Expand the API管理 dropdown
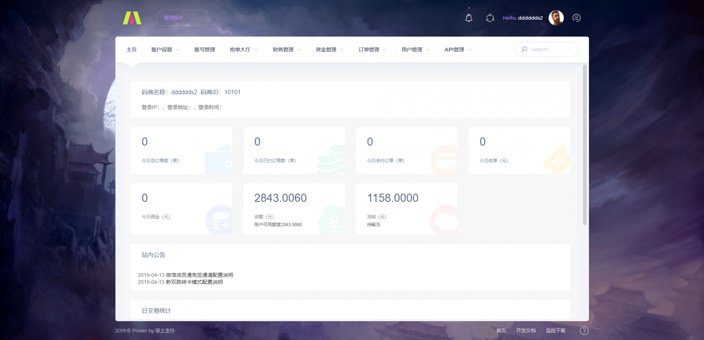This screenshot has height=340, width=704. [x=457, y=49]
